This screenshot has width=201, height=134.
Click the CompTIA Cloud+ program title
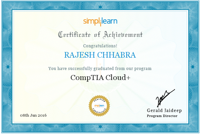[100, 78]
